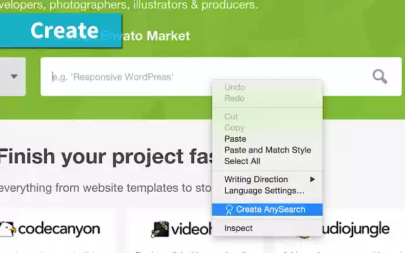Image resolution: width=405 pixels, height=253 pixels.
Task: Open the audiojungle marketplace logo
Action: pyautogui.click(x=356, y=229)
